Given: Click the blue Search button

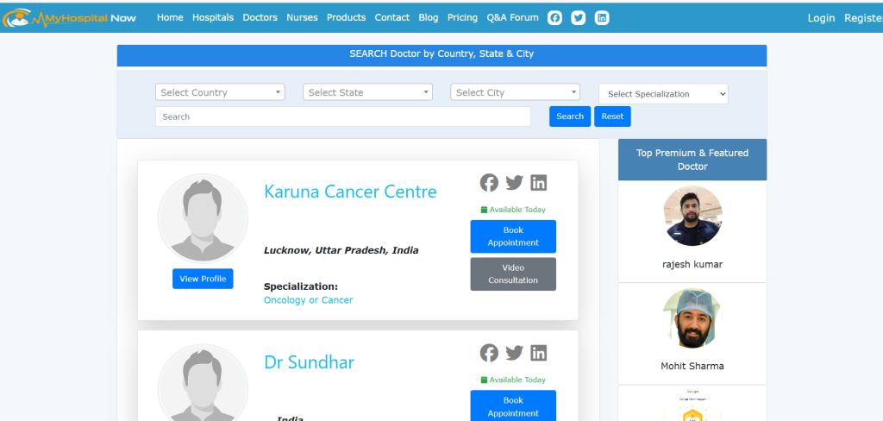Looking at the screenshot, I should pyautogui.click(x=570, y=116).
